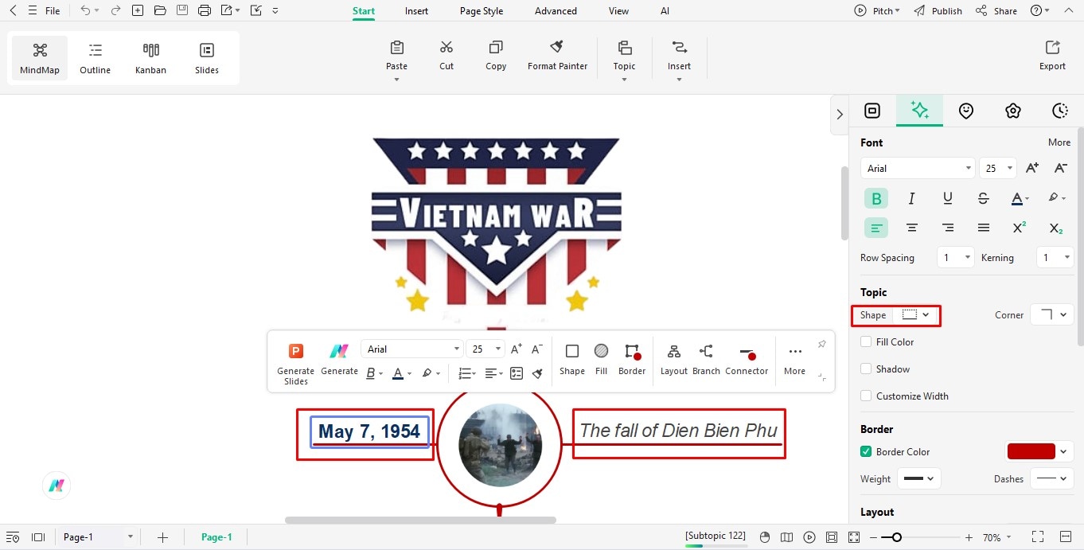Open border Dashes dropdown
Screen dimensions: 1084x550
click(x=1052, y=478)
